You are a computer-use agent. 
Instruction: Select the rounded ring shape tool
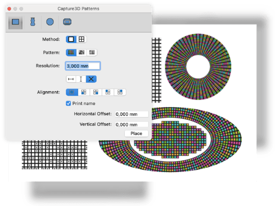tap(67, 22)
